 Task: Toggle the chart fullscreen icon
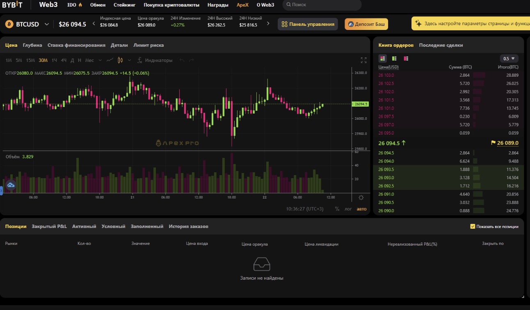[363, 60]
